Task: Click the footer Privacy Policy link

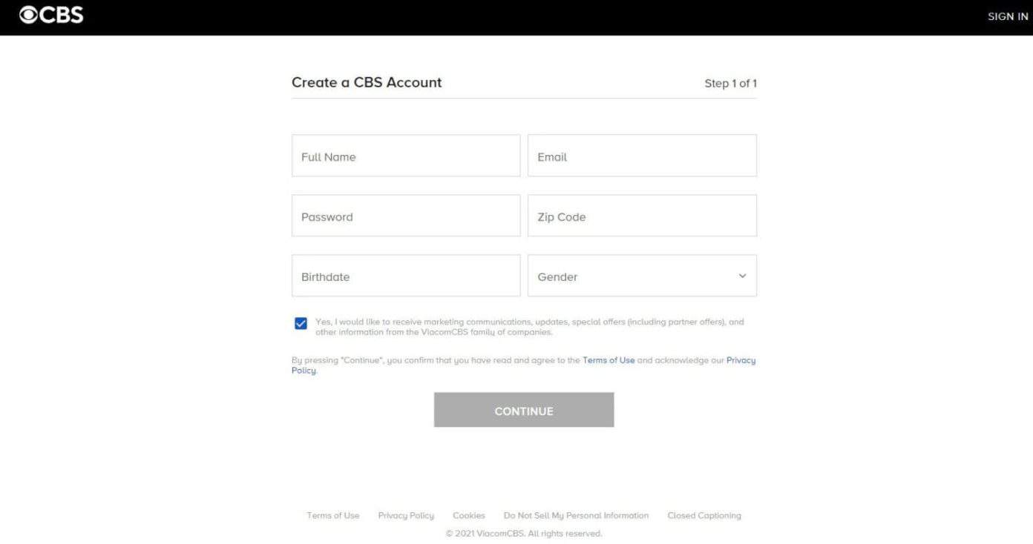Action: (406, 515)
